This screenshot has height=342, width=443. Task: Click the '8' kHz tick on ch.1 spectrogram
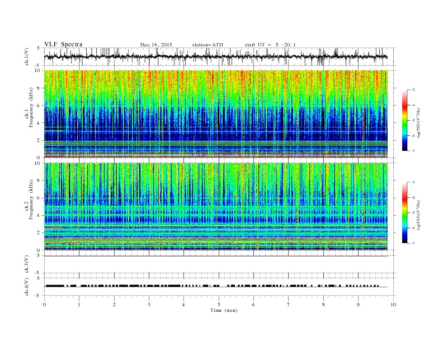point(39,88)
